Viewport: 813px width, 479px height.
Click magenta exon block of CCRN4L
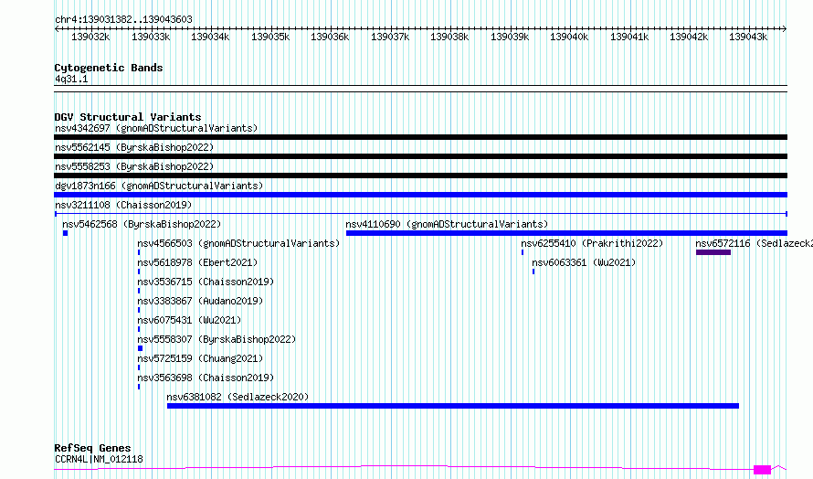click(762, 470)
